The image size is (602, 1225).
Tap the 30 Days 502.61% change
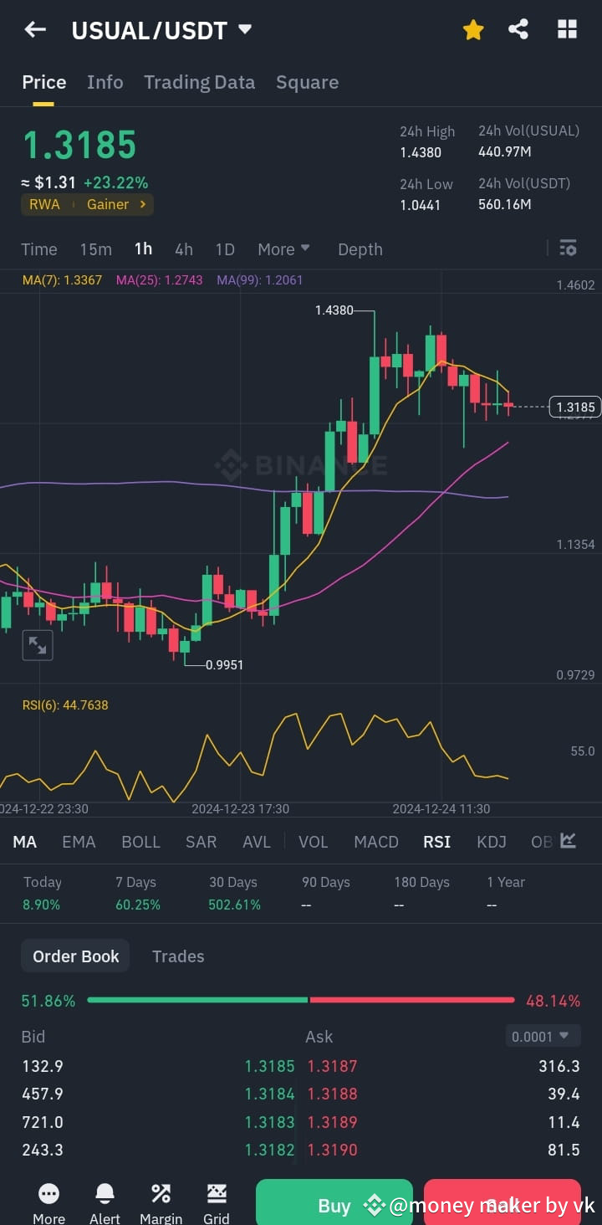(235, 894)
